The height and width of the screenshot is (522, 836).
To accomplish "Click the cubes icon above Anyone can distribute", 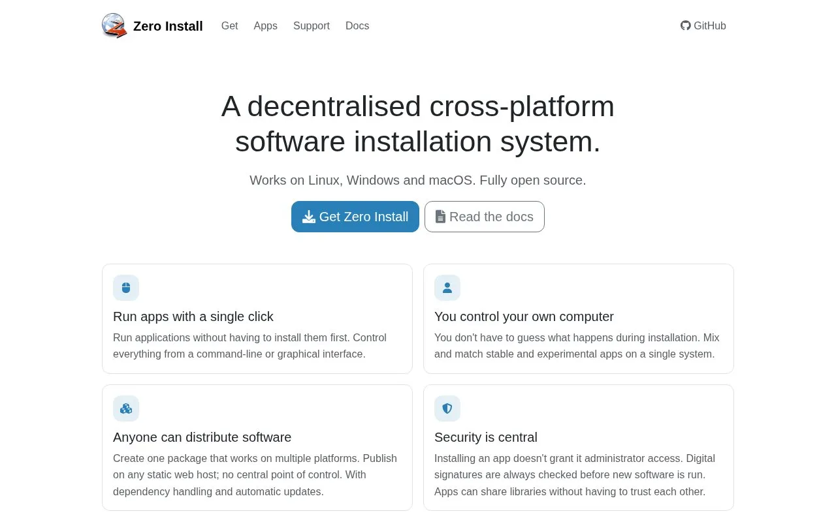I will pos(126,408).
